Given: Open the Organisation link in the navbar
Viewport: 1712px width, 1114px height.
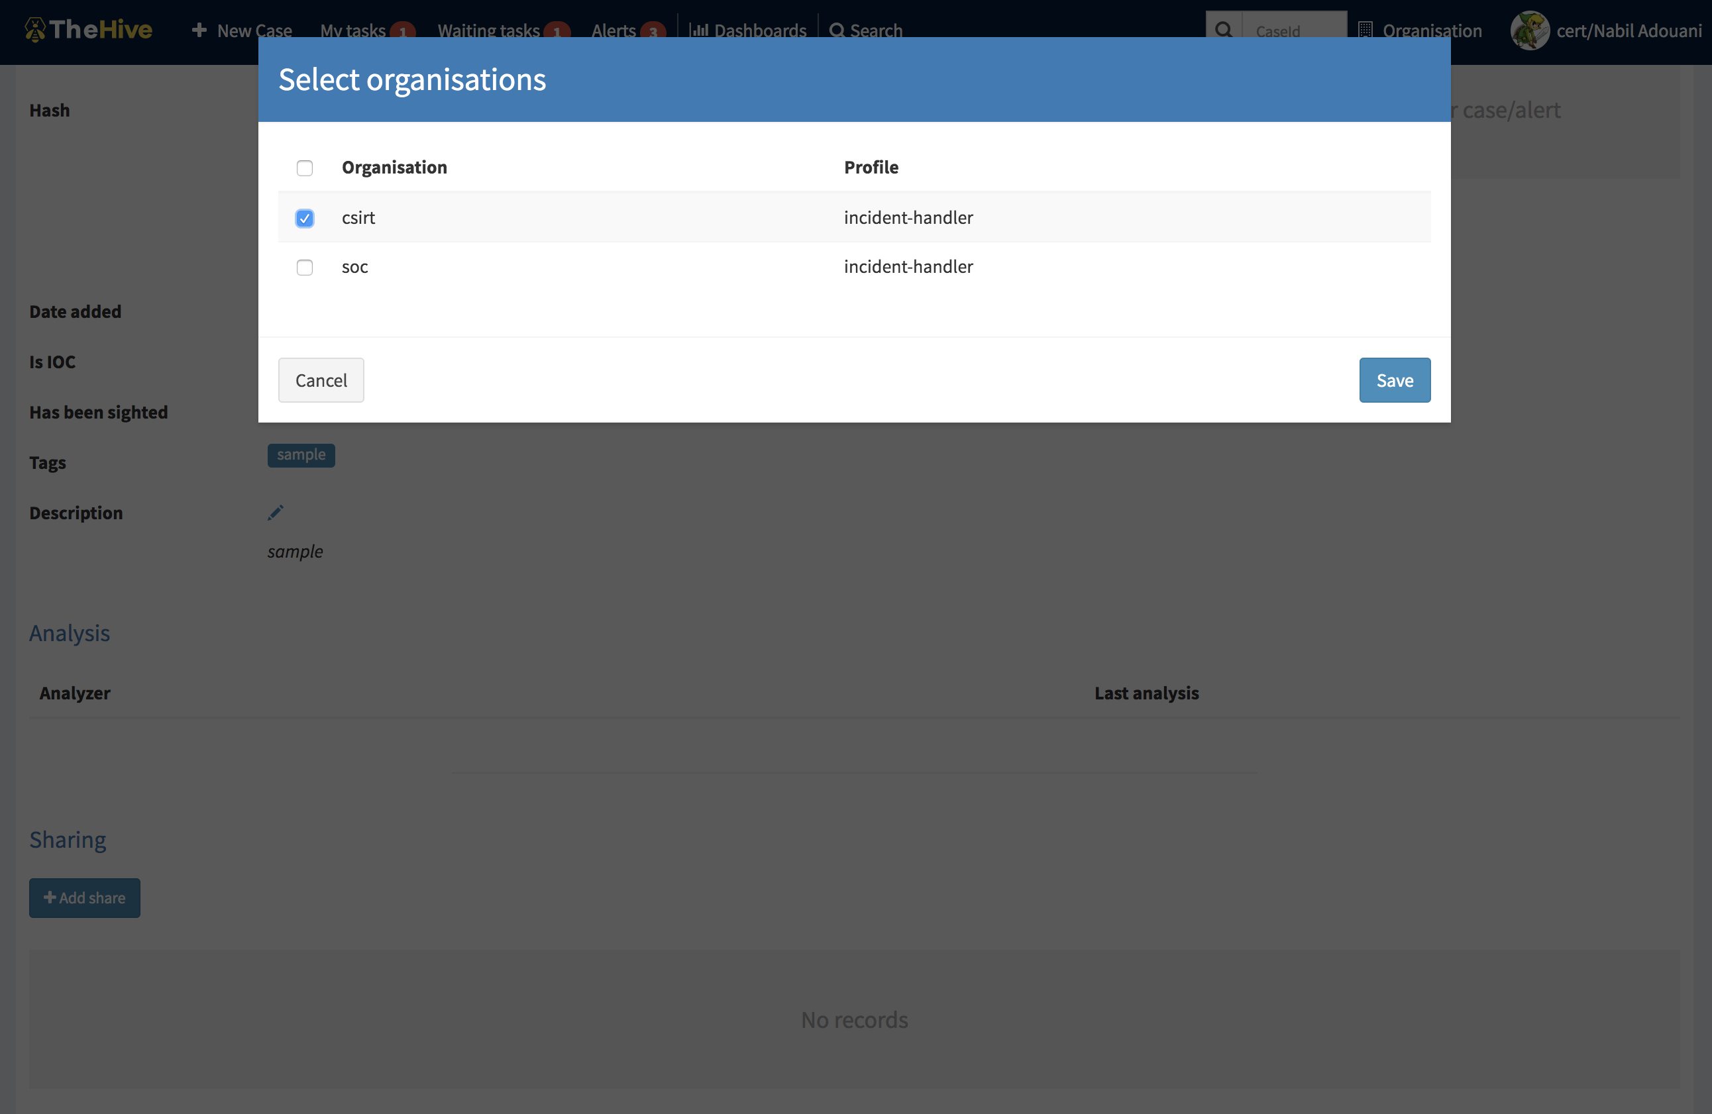Looking at the screenshot, I should click(1432, 31).
